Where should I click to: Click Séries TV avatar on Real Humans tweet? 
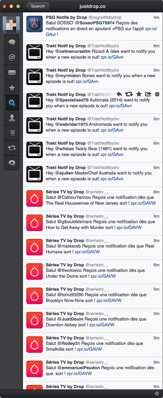point(35,247)
